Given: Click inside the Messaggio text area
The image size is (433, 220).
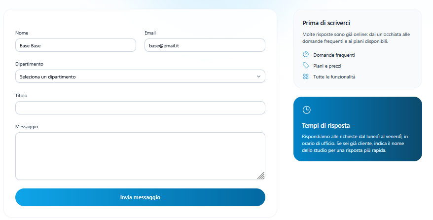Looking at the screenshot, I should pos(140,156).
